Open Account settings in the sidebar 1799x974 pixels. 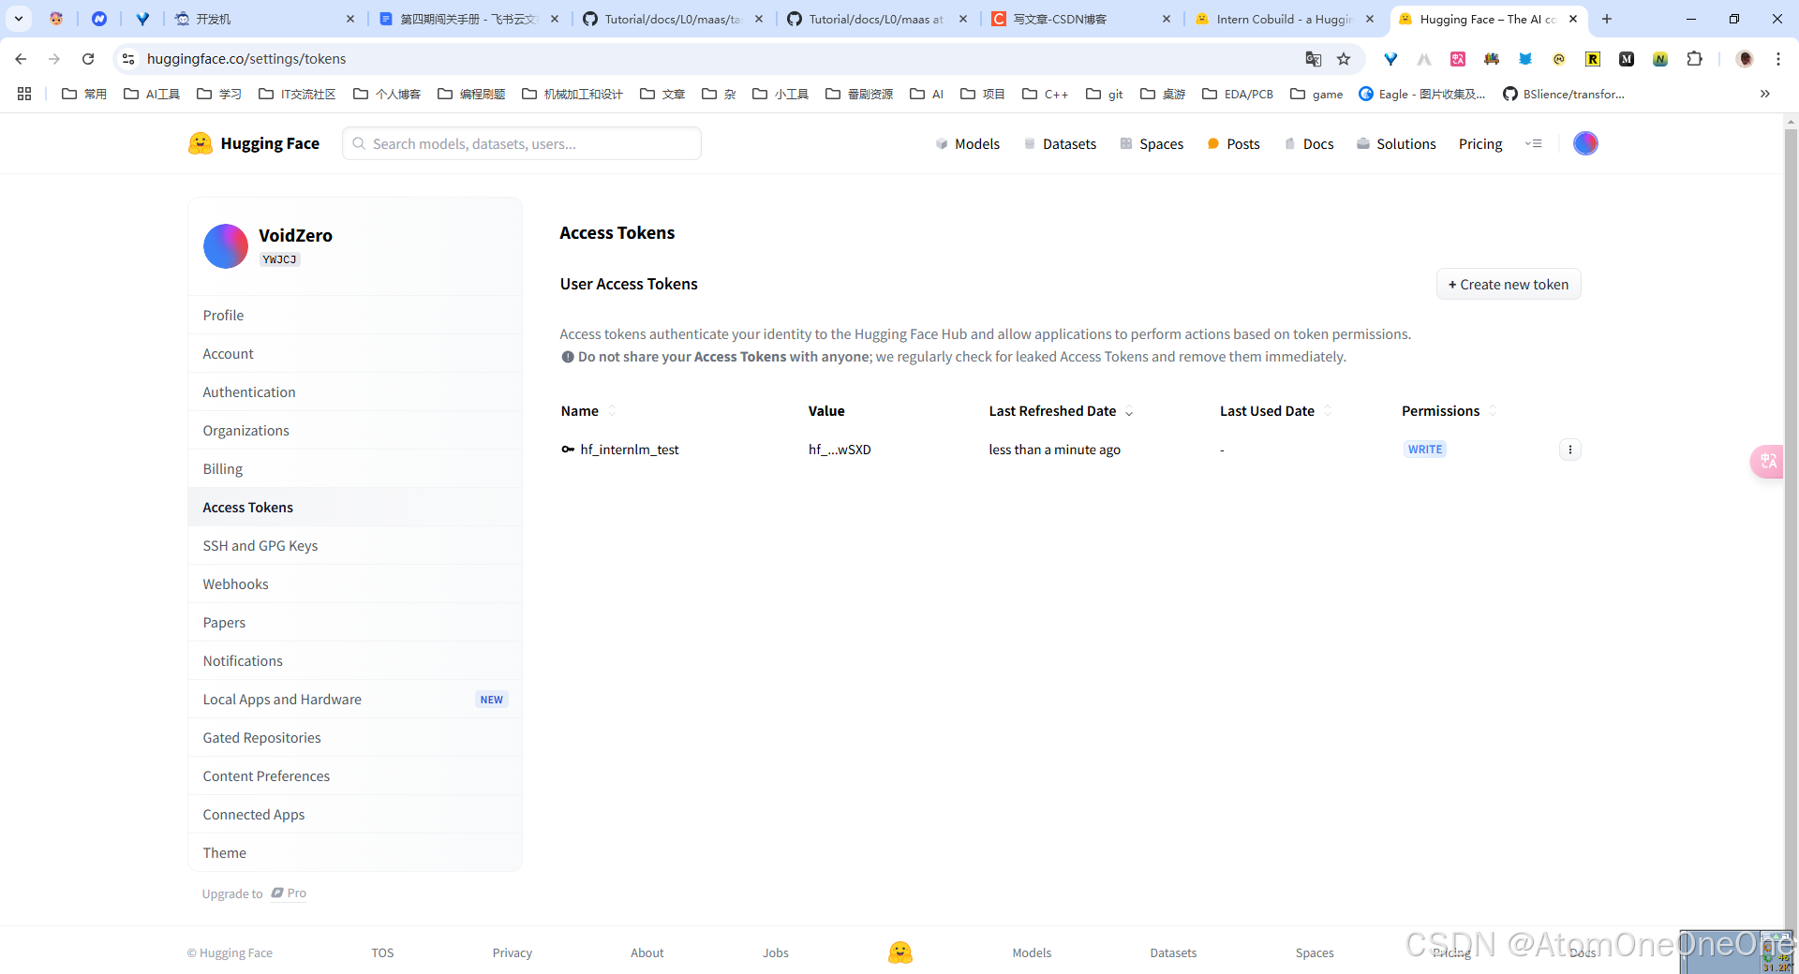tap(355, 353)
